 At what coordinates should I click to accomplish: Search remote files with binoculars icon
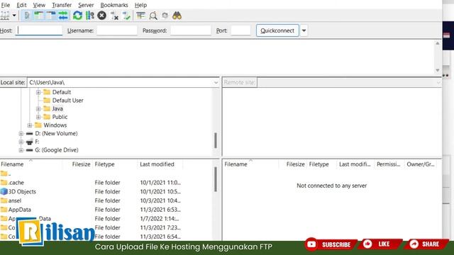pyautogui.click(x=177, y=16)
